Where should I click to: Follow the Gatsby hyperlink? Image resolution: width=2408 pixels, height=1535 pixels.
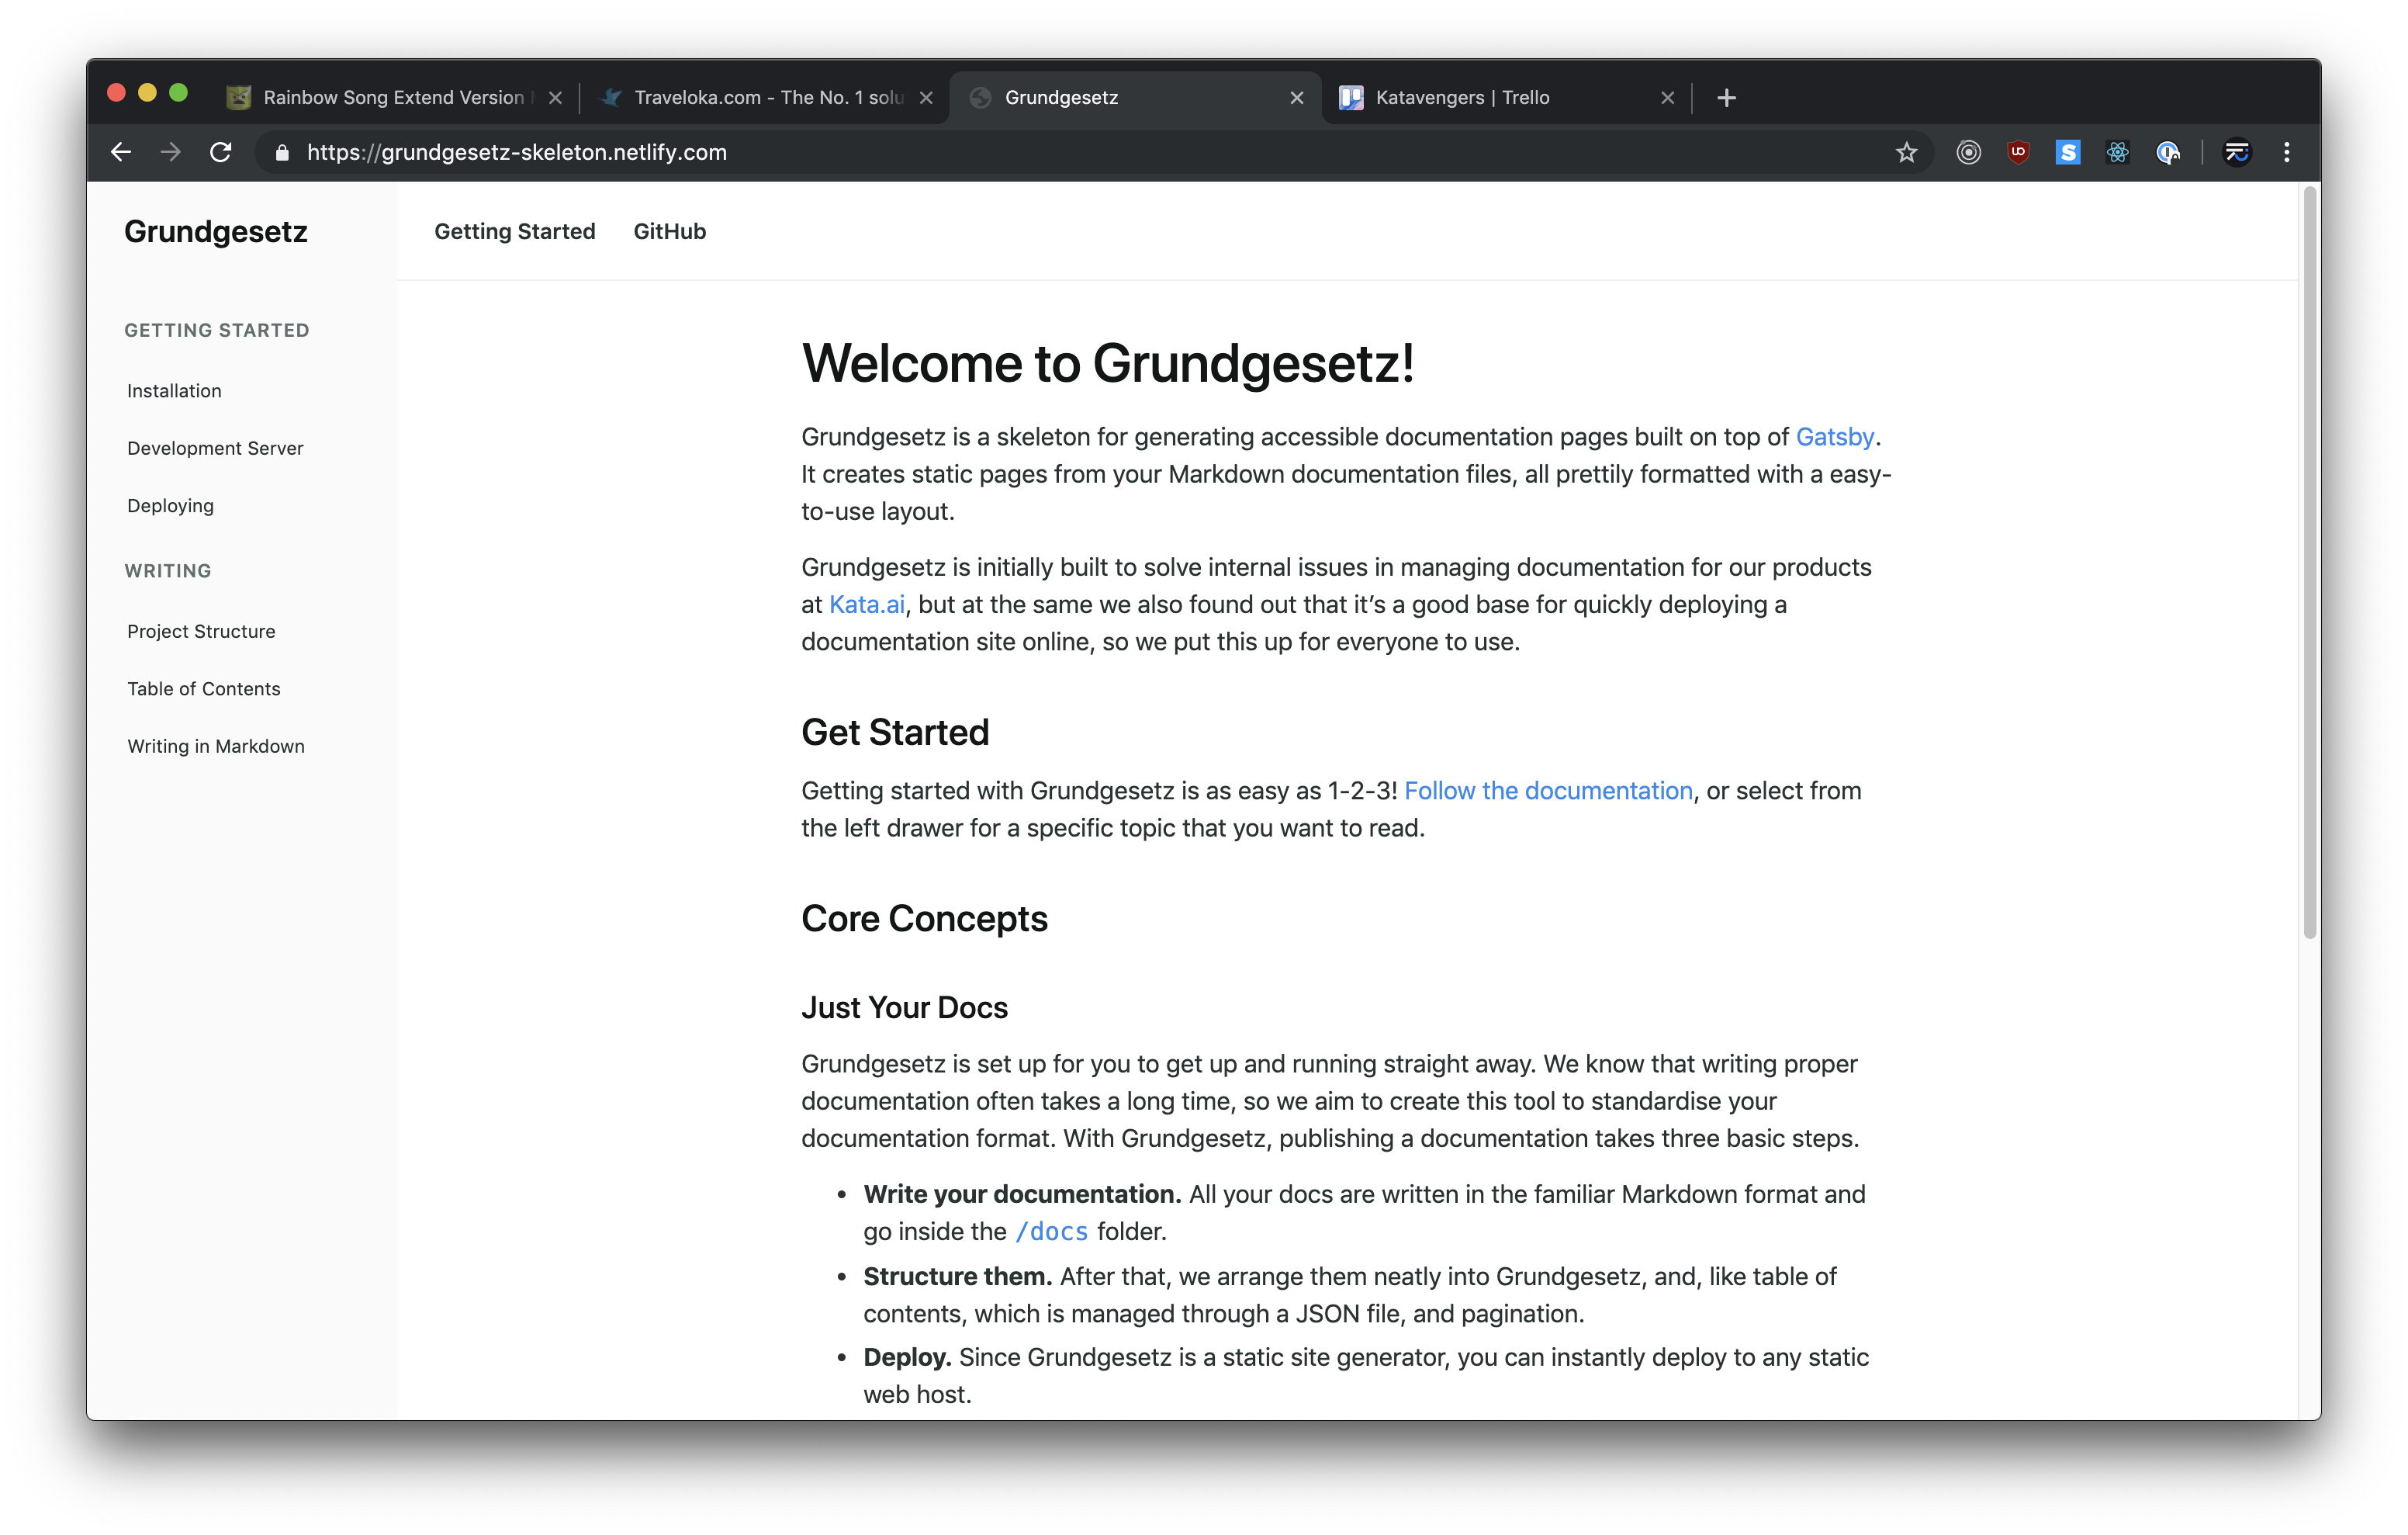[1834, 437]
